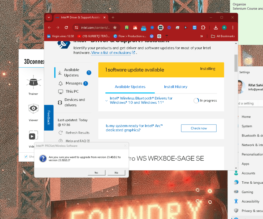This screenshot has width=263, height=219.
Task: Open the blue Feedback tab
Action: pos(49,118)
